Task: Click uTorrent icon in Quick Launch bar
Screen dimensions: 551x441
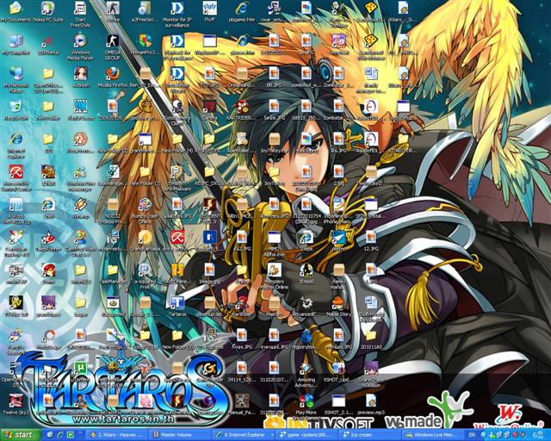Action: pos(71,435)
